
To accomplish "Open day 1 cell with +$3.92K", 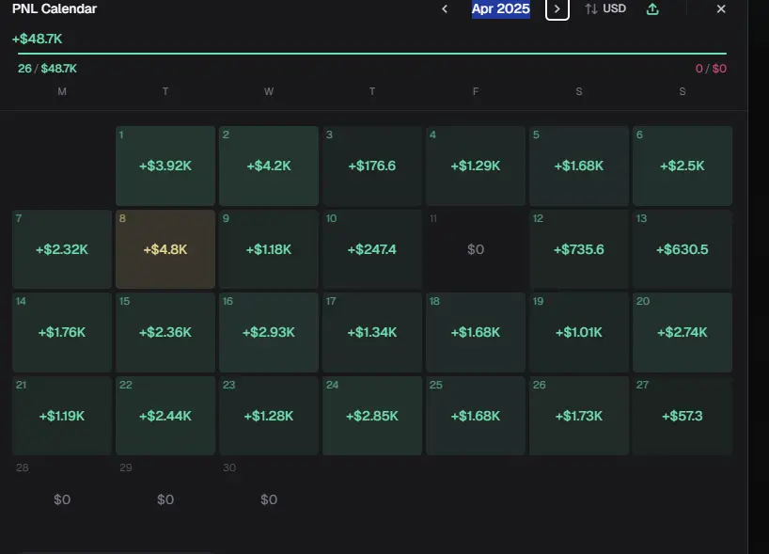I will (x=165, y=166).
